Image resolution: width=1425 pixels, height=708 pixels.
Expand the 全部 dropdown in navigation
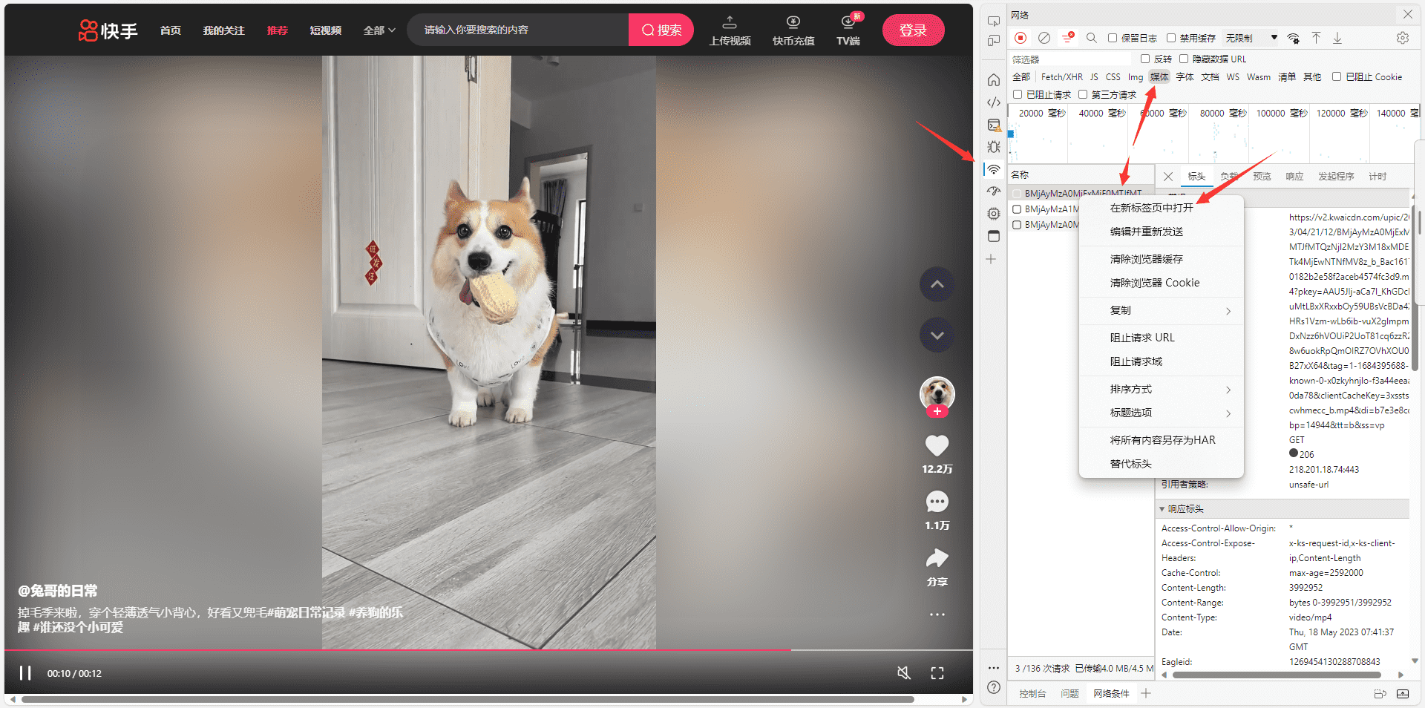(x=379, y=30)
